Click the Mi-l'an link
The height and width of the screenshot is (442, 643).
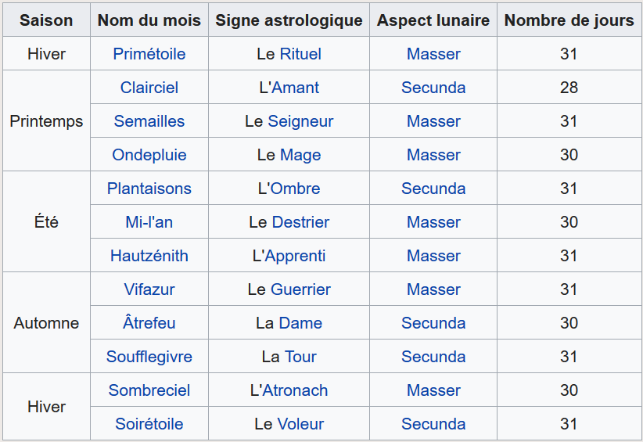[x=149, y=222]
